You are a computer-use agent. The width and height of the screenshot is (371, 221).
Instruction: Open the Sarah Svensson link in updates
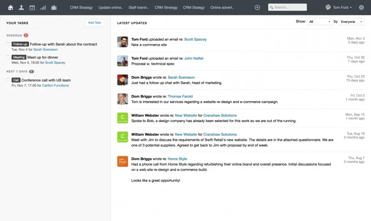(181, 77)
